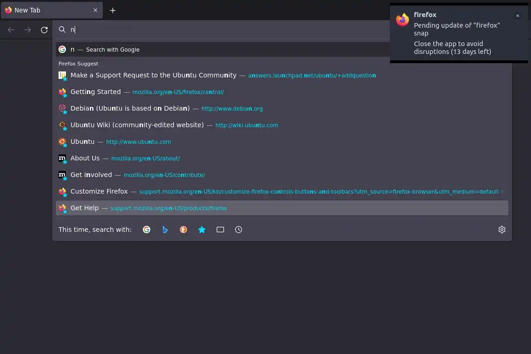
Task: Click the Mozilla 'm' favicon beside About Us
Action: click(62, 158)
